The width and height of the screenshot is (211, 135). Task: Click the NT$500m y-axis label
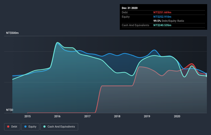click(x=12, y=33)
